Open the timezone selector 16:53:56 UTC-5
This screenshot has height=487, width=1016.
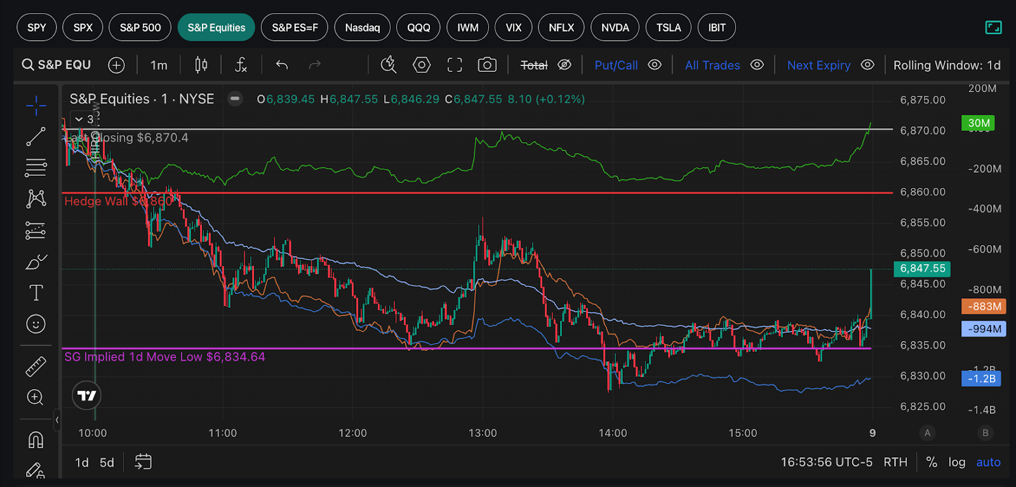pyautogui.click(x=827, y=462)
